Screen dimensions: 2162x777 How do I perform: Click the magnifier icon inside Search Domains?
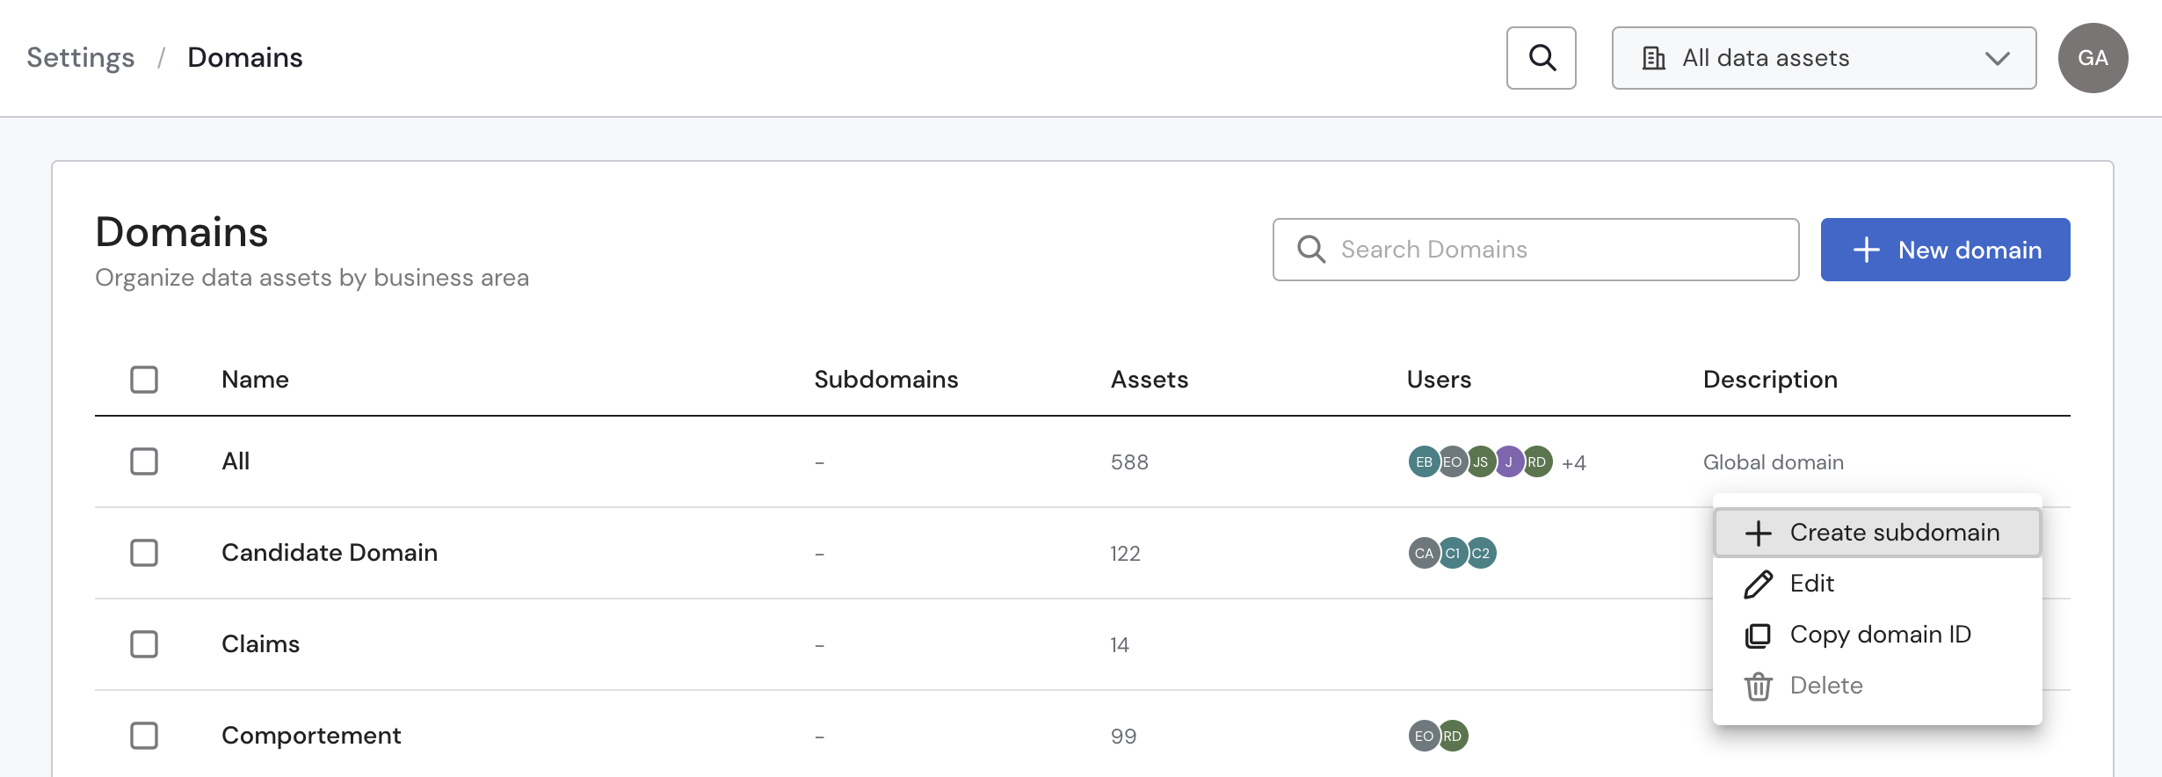[1311, 250]
